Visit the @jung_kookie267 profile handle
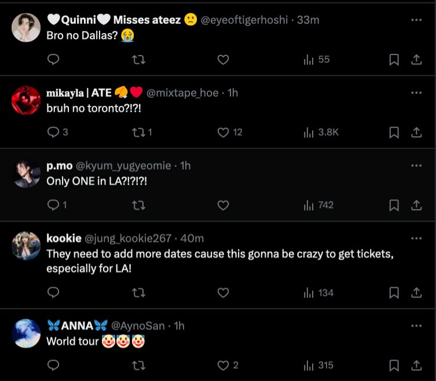436x381 pixels. pyautogui.click(x=128, y=239)
